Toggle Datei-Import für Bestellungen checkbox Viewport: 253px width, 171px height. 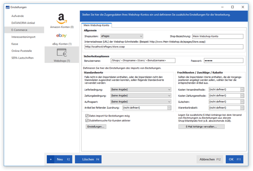click(x=87, y=116)
